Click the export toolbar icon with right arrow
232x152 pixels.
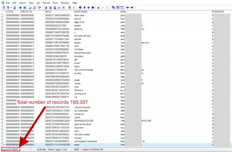coord(24,8)
